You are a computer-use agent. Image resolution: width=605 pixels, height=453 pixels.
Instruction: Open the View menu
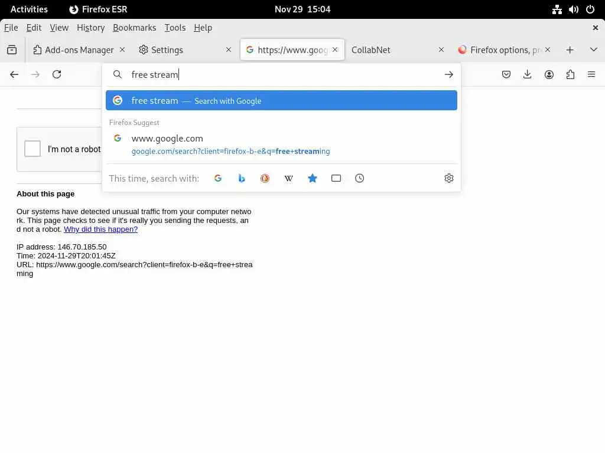[59, 28]
